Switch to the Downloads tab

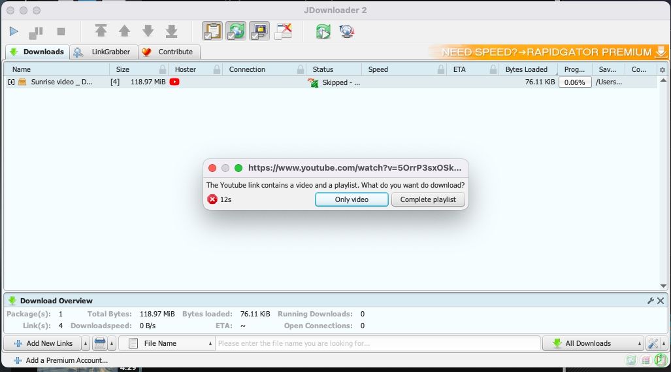click(x=37, y=52)
